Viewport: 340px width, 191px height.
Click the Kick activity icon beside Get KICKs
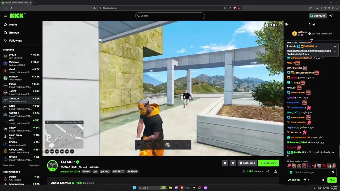(x=331, y=16)
